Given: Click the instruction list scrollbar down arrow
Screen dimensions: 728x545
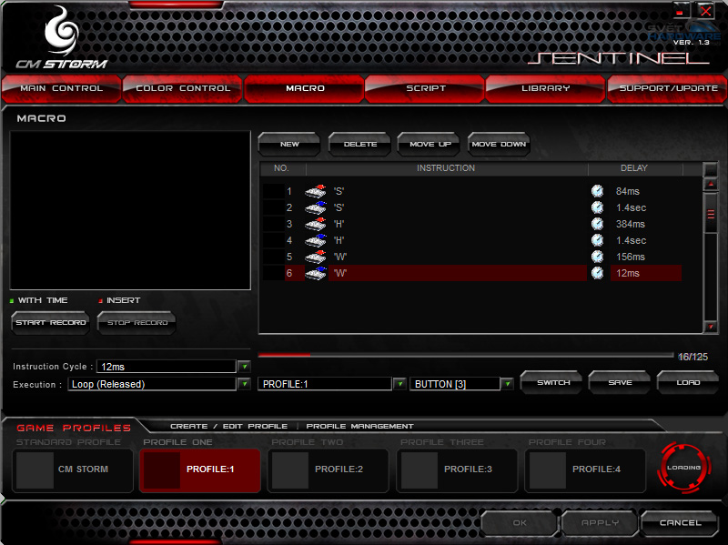Looking at the screenshot, I should [711, 327].
